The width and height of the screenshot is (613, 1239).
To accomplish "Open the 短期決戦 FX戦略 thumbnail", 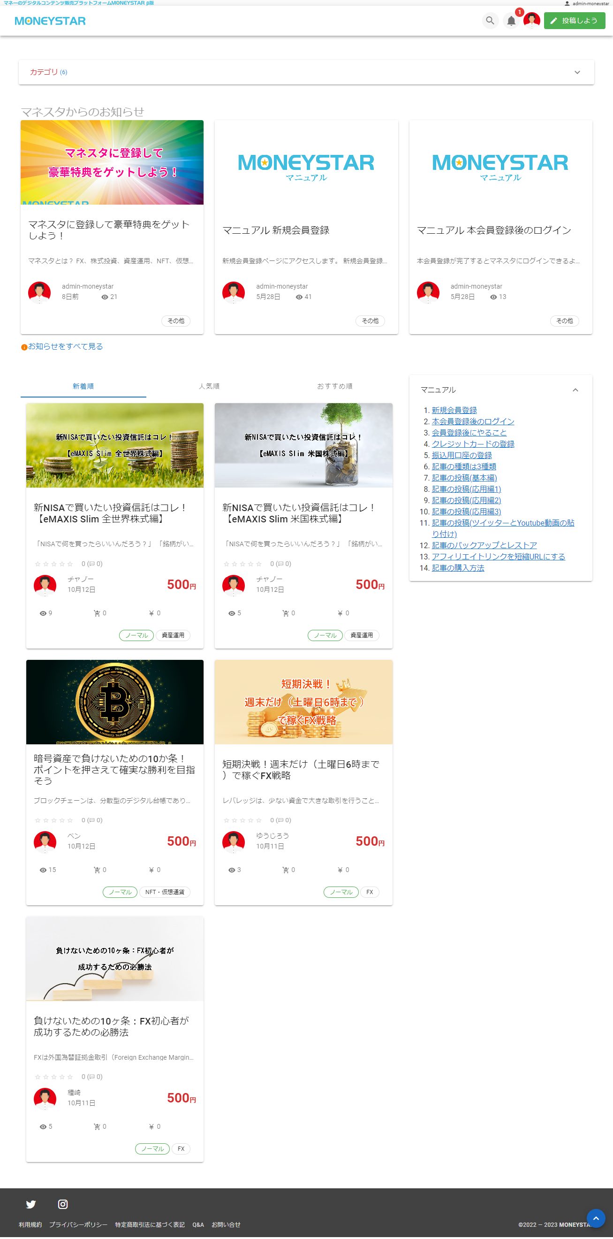I will pos(303,702).
